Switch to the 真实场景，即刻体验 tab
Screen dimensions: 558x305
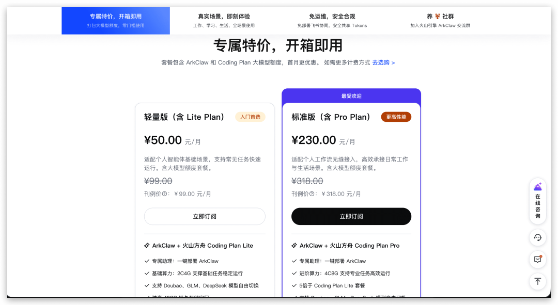(x=224, y=21)
